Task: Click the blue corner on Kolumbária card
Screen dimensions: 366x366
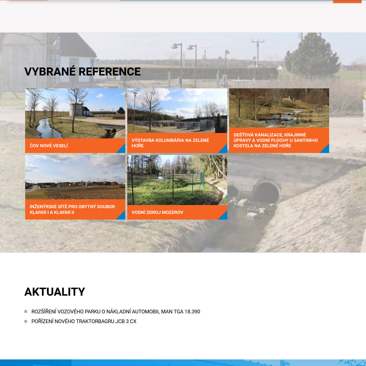Action: click(x=224, y=150)
